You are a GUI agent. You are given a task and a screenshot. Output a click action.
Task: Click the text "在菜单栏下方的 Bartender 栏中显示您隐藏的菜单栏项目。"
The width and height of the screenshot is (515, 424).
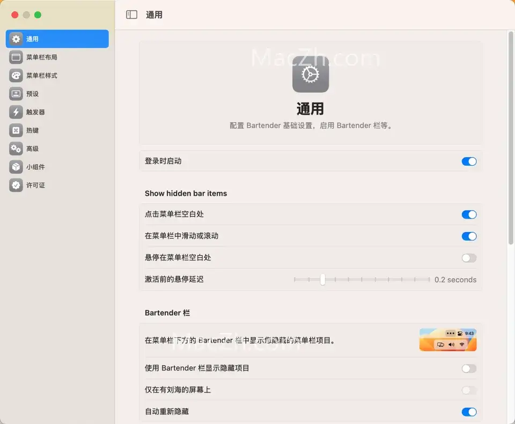[x=240, y=340]
